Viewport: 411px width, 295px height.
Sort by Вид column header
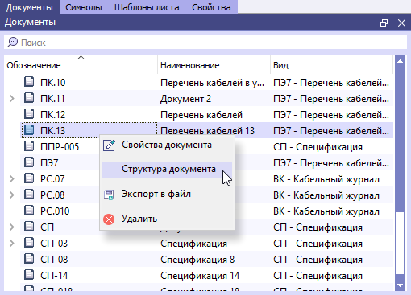(x=332, y=65)
